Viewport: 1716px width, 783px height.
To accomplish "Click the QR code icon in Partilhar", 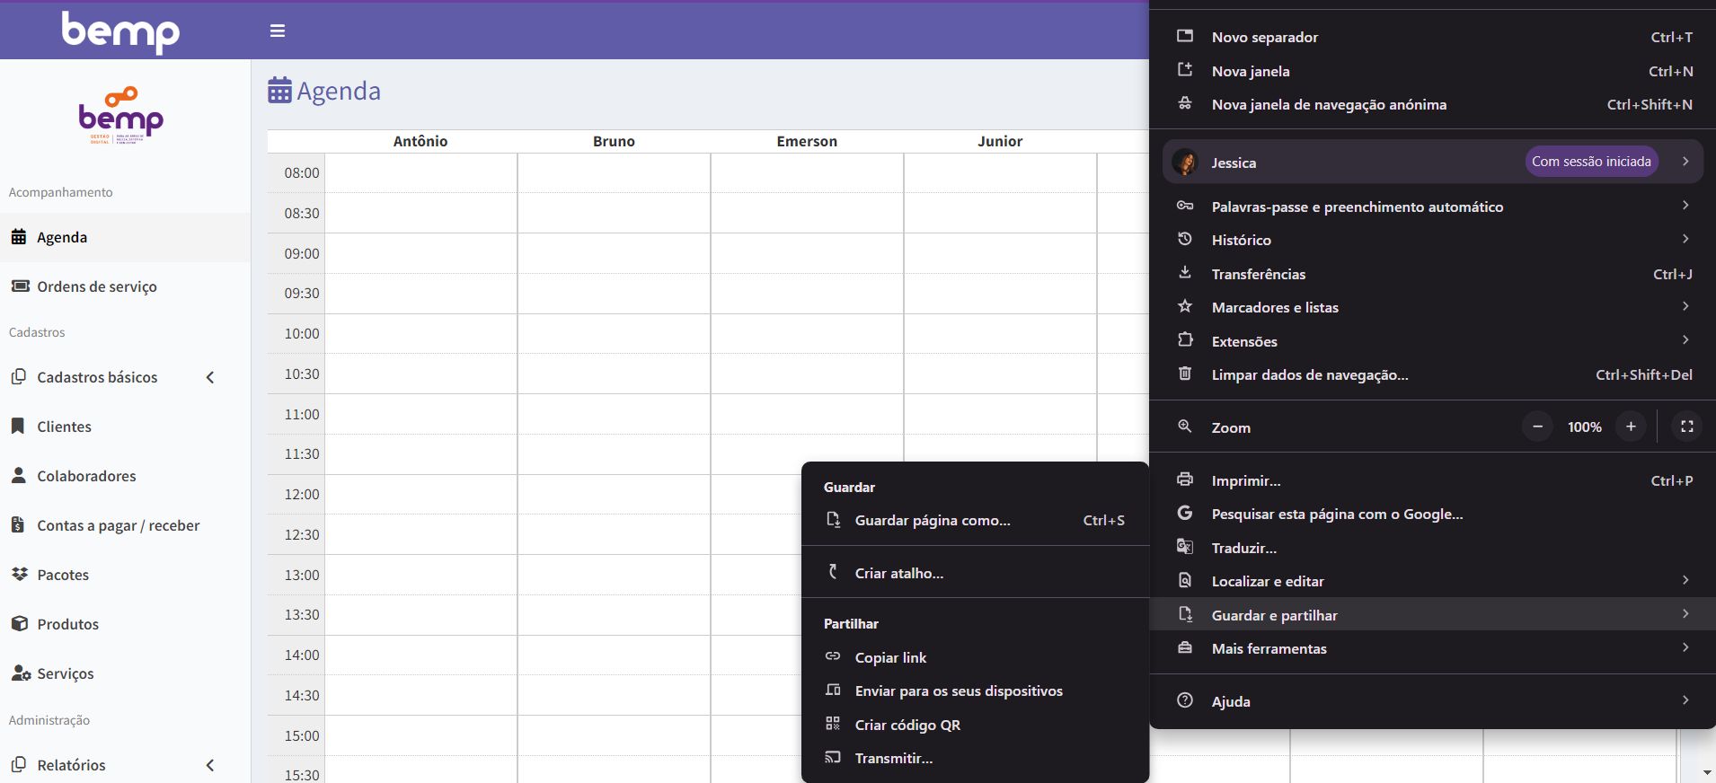I will pyautogui.click(x=833, y=724).
